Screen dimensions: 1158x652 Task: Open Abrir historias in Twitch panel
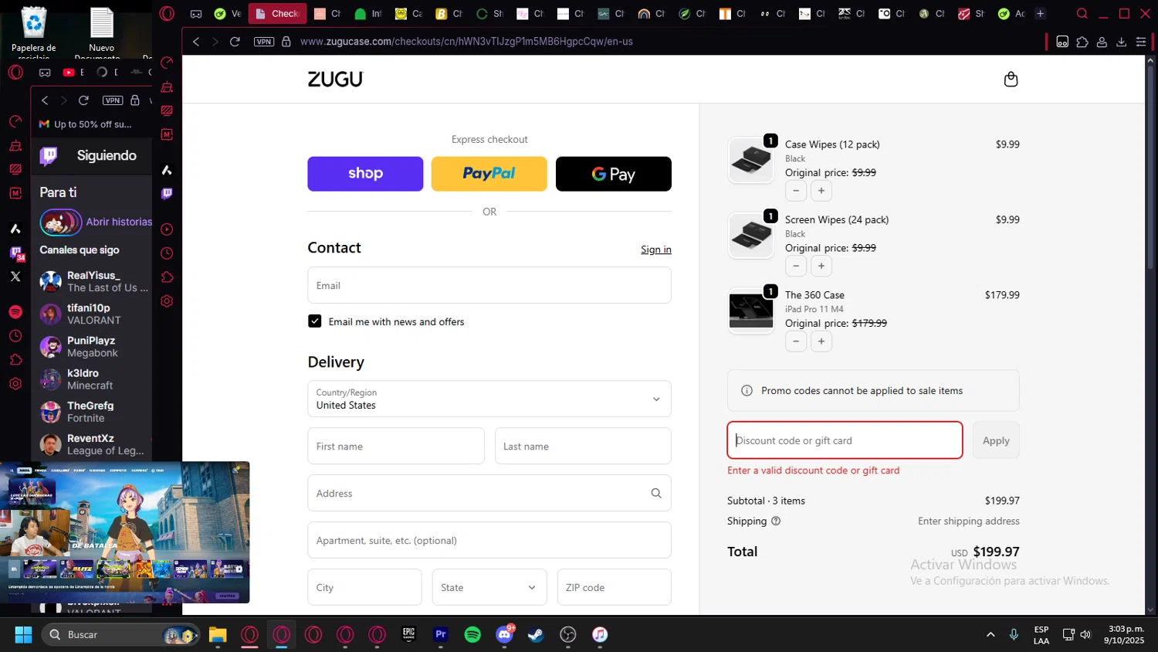coord(96,222)
